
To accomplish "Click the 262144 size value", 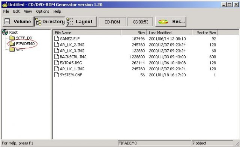I will pyautogui.click(x=138, y=63).
